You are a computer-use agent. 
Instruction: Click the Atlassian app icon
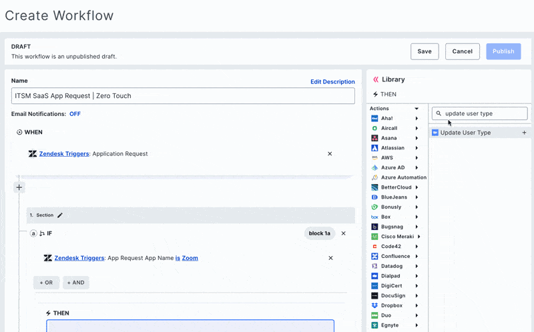coord(374,148)
